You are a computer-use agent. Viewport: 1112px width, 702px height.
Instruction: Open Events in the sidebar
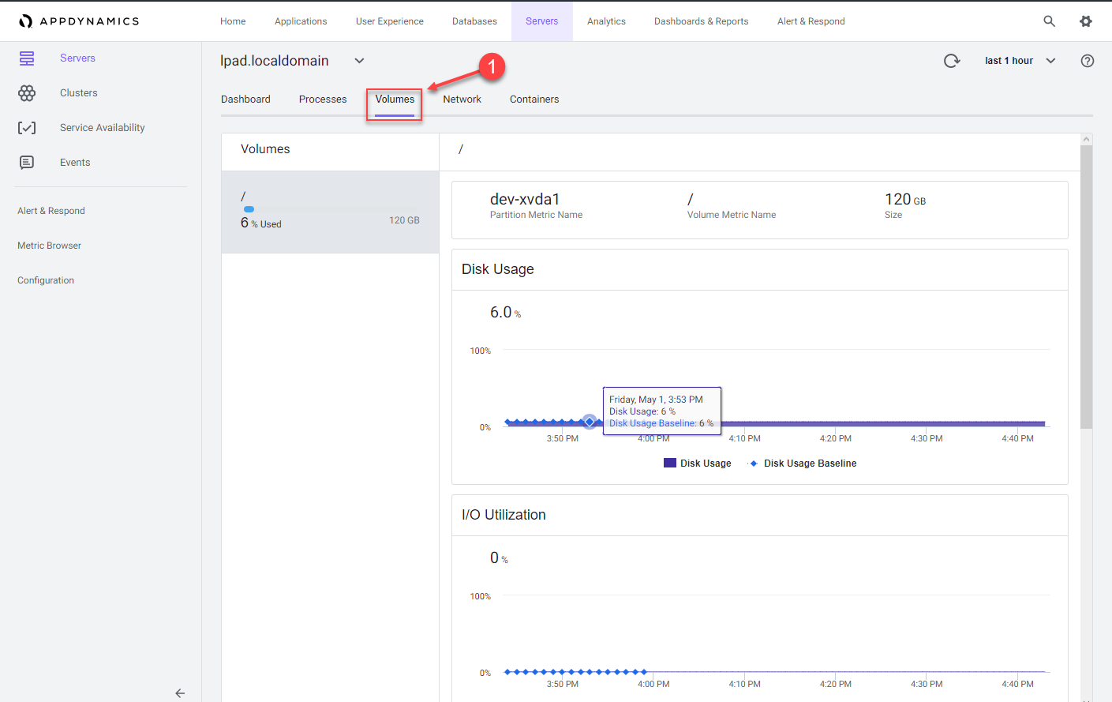pos(75,163)
